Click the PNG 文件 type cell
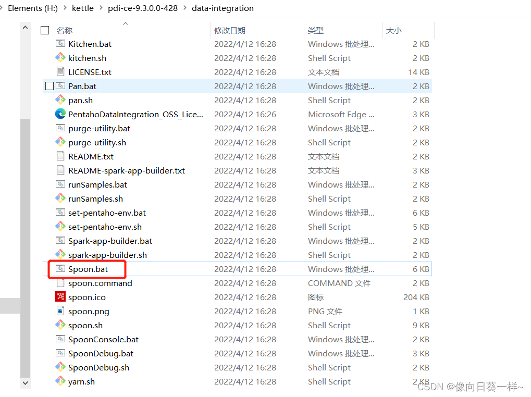The width and height of the screenshot is (531, 397). (x=325, y=312)
